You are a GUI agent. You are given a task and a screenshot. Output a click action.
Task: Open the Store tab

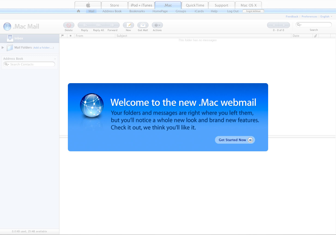114,5
